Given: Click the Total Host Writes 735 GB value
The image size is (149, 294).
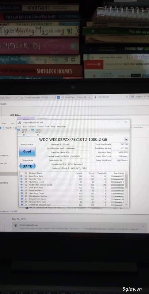Looking at the screenshot, I should pyautogui.click(x=120, y=148).
